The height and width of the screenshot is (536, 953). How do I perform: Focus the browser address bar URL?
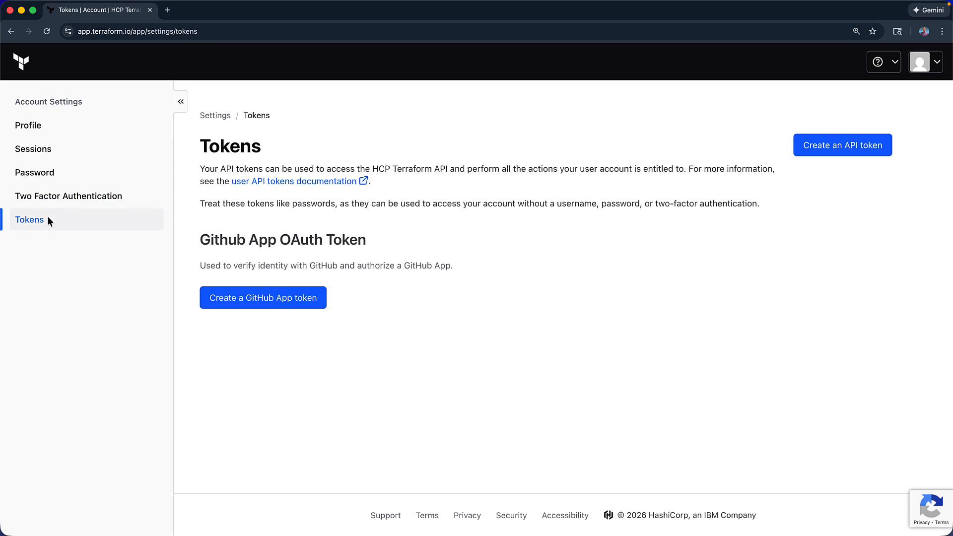click(137, 31)
